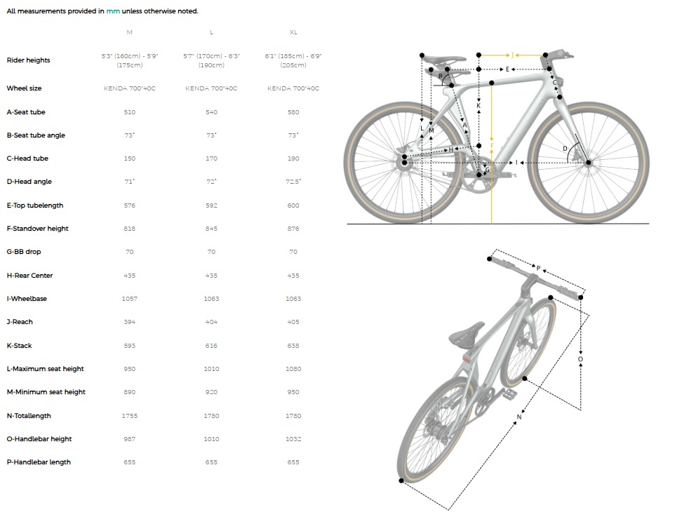
Task: Click the saddle on the side-view bike
Action: (444, 61)
